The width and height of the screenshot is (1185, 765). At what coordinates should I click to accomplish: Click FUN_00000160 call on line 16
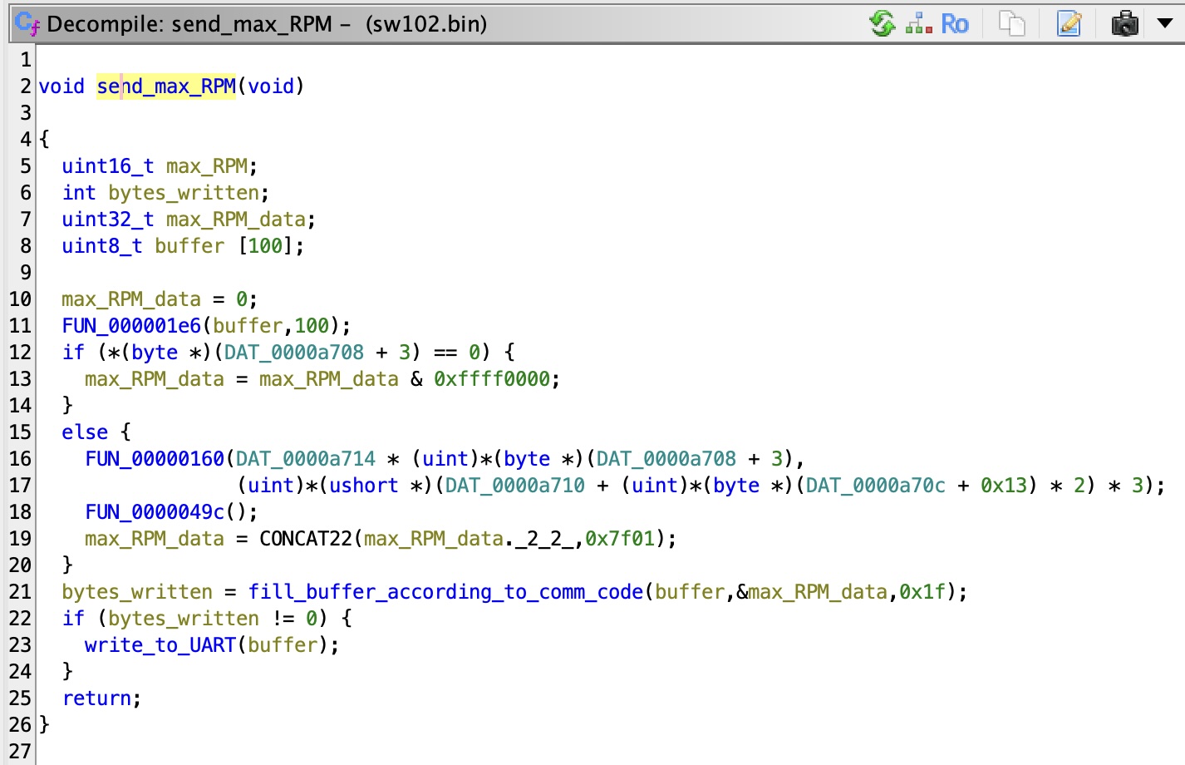(x=155, y=459)
